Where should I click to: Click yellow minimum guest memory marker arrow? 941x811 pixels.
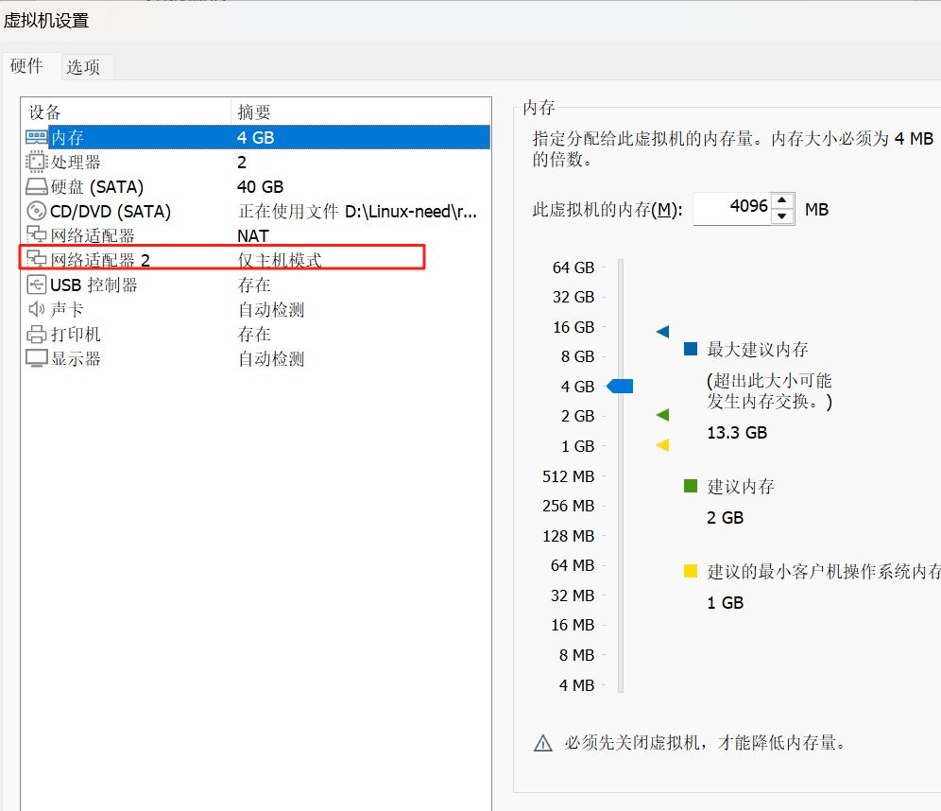tap(662, 445)
